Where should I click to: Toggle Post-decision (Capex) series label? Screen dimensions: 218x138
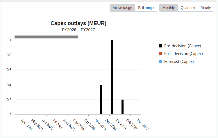click(x=183, y=54)
